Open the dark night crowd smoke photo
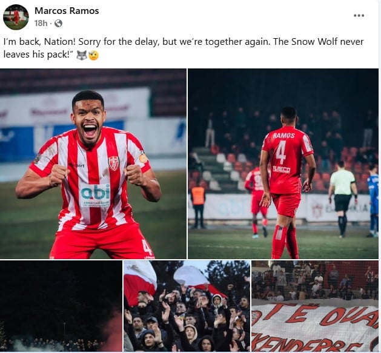Viewport: 381px width, 353px height. pos(61,306)
